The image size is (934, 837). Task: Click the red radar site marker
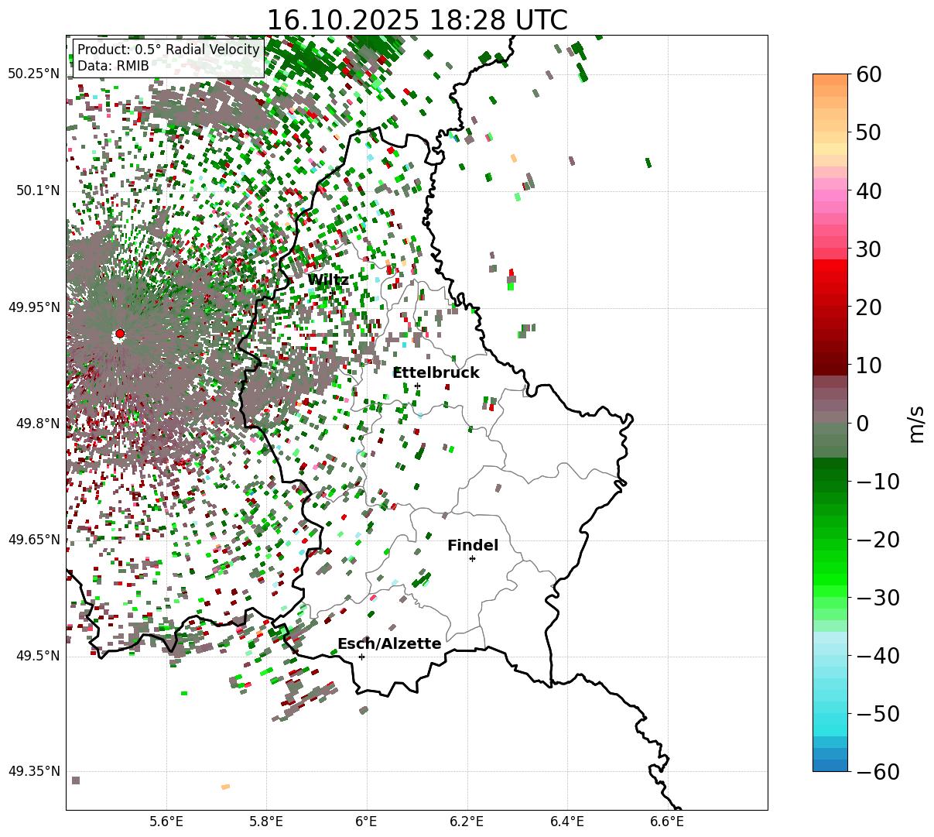[x=119, y=334]
